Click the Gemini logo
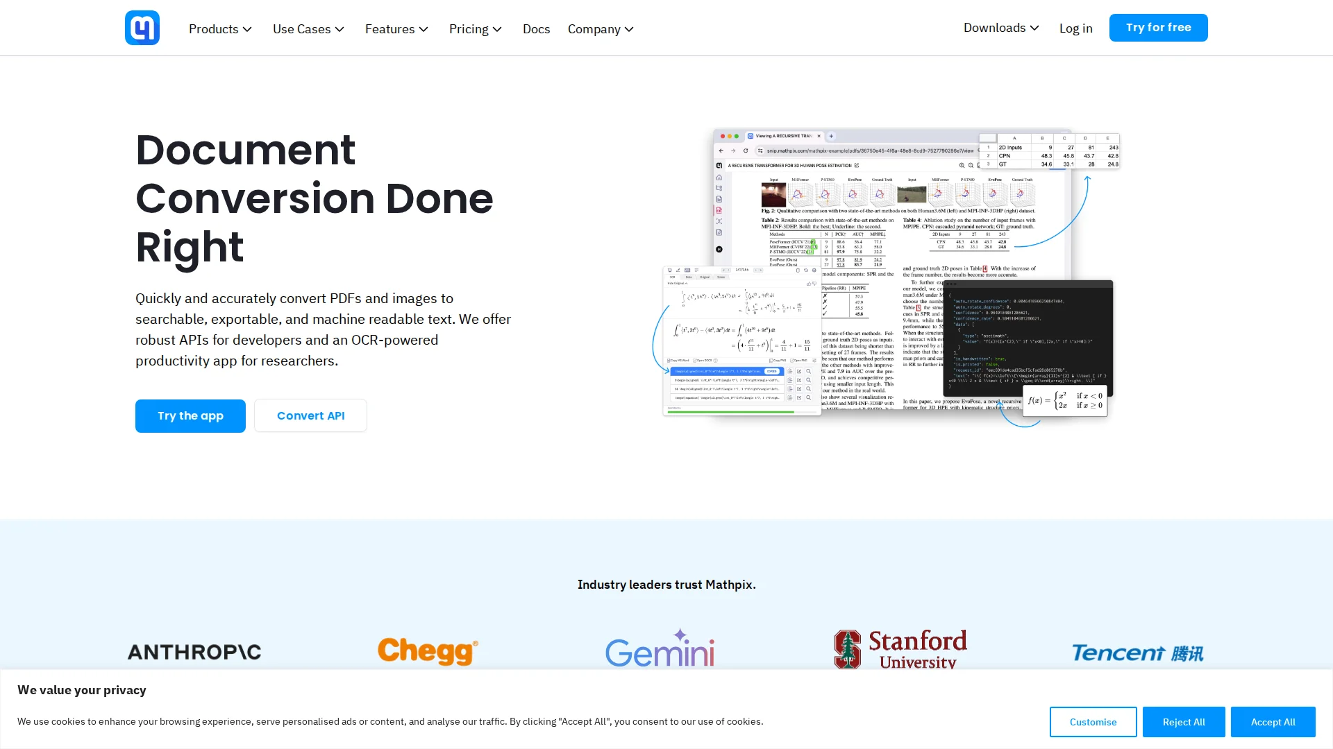The width and height of the screenshot is (1333, 749). click(x=660, y=649)
